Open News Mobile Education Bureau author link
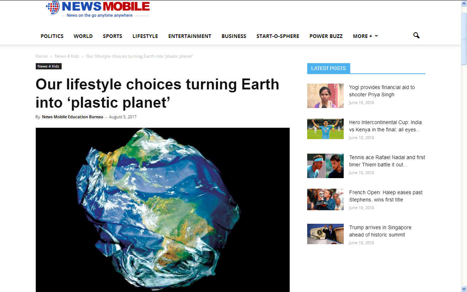 [x=73, y=117]
